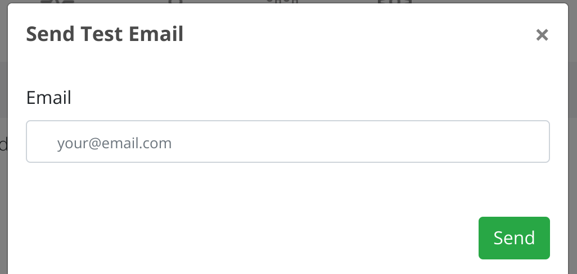Focus the Email input field
Screen dimensions: 577x274
tap(287, 142)
